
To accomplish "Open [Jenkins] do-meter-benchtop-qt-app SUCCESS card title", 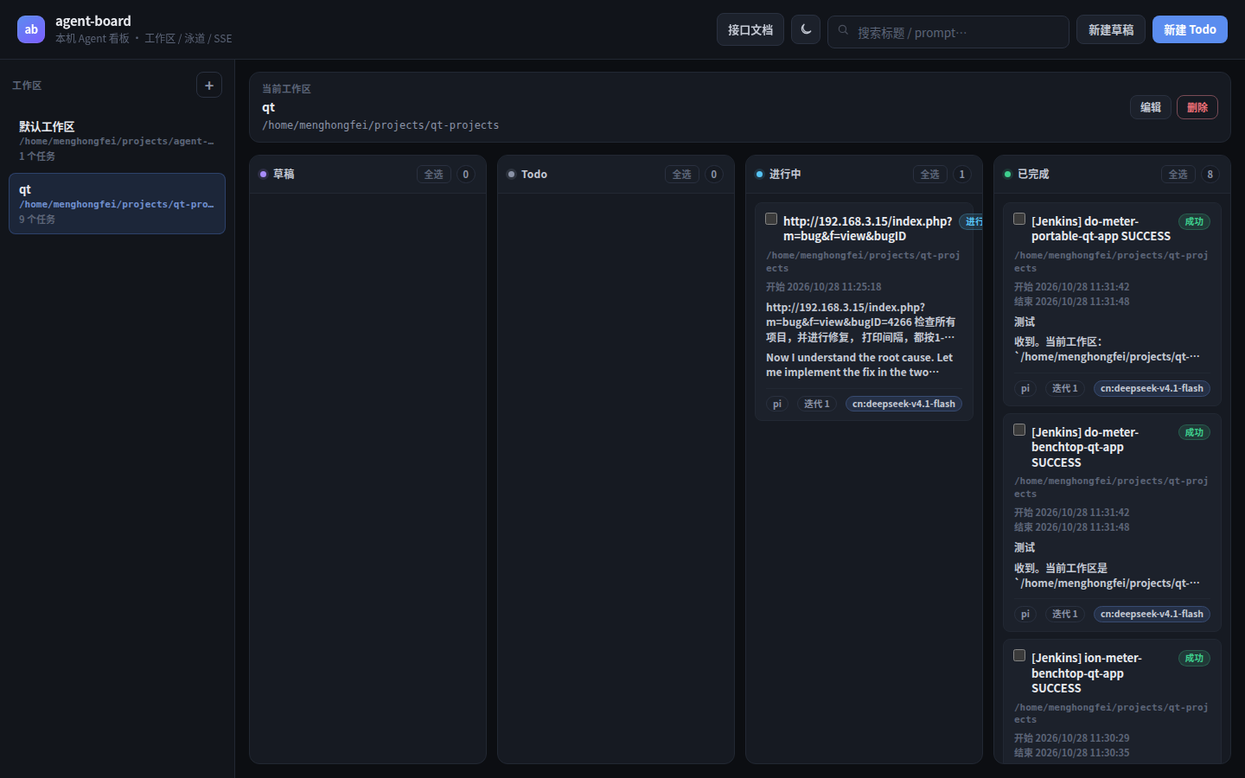I will (1085, 447).
